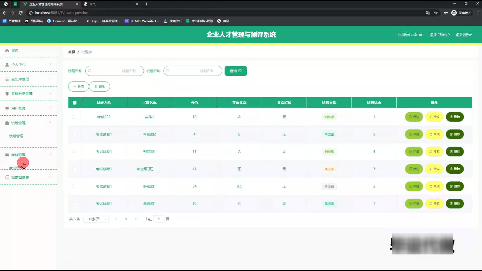The width and height of the screenshot is (482, 271).
Task: Click the home icon in sidebar
Action: tap(7, 50)
